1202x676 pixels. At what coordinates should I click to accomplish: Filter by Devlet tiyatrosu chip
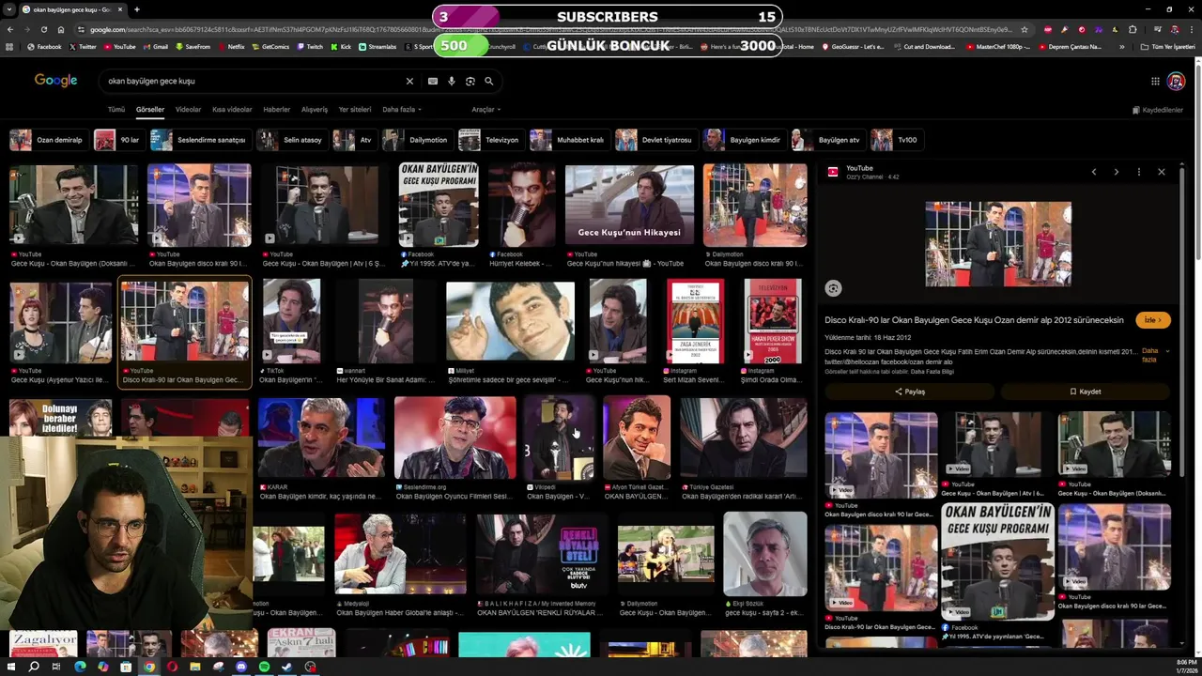coord(655,140)
